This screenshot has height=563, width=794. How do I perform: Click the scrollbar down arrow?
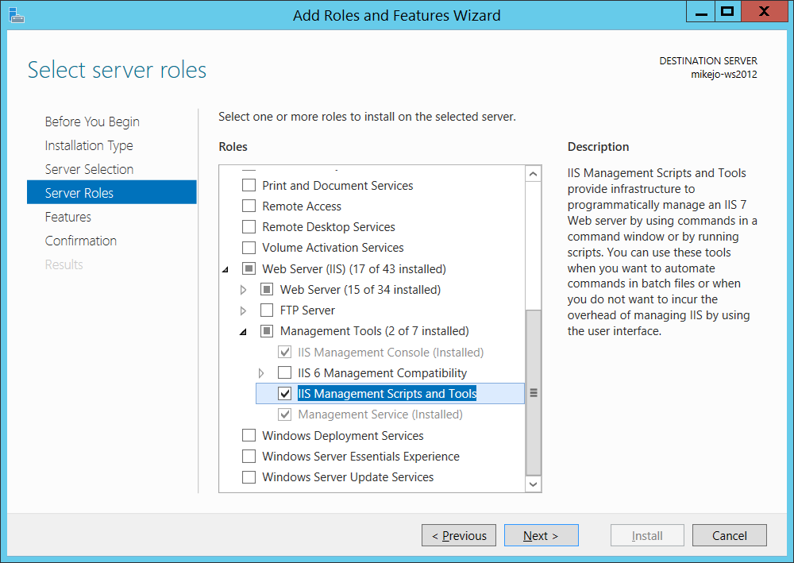tap(533, 483)
